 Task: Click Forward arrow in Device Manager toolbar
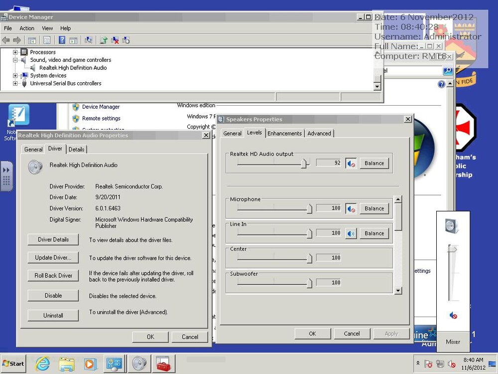tap(17, 40)
